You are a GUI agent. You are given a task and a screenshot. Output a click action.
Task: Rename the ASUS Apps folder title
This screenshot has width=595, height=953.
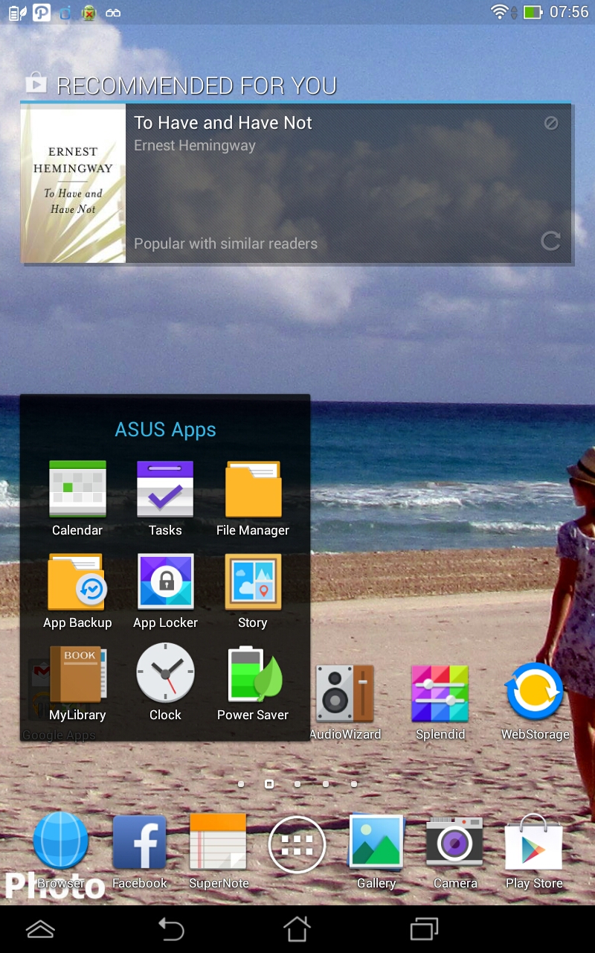pos(165,430)
